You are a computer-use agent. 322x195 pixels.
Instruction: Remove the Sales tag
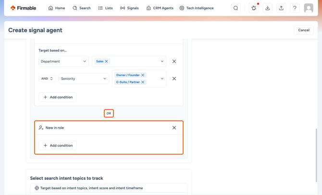[x=106, y=61]
